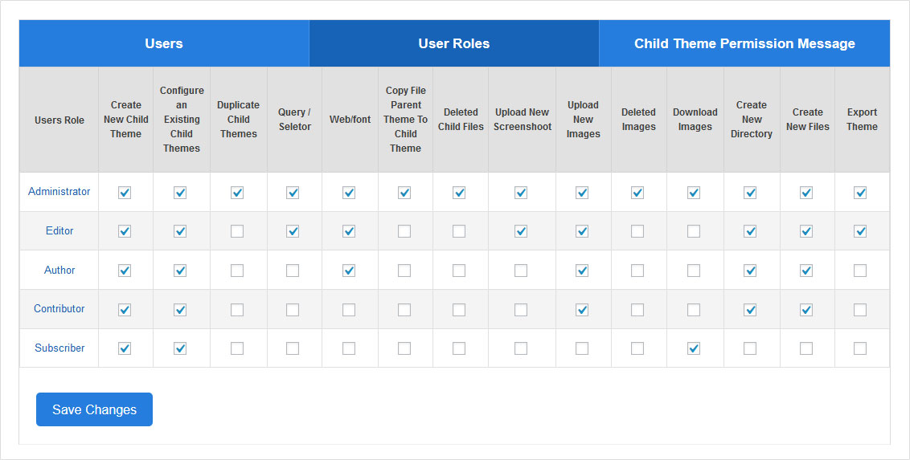Enable Export Theme for Subscriber
Viewport: 910px width, 460px height.
(x=860, y=348)
